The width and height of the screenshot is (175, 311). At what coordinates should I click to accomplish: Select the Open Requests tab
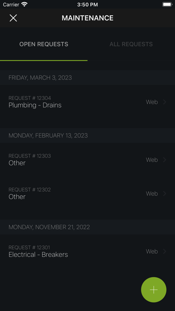click(44, 44)
